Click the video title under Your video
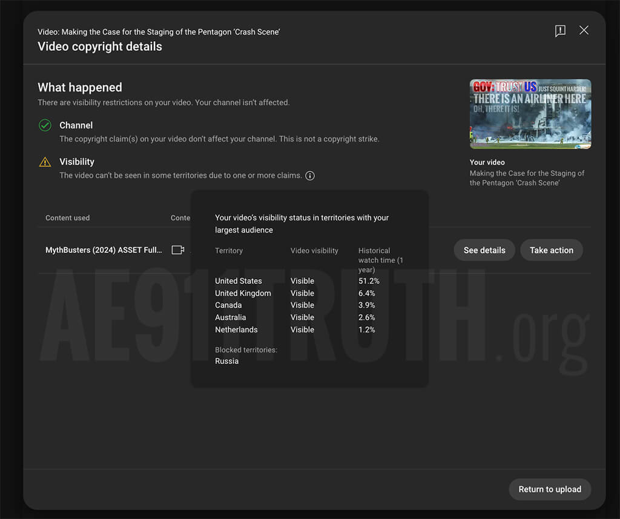This screenshot has width=620, height=519. (x=527, y=178)
